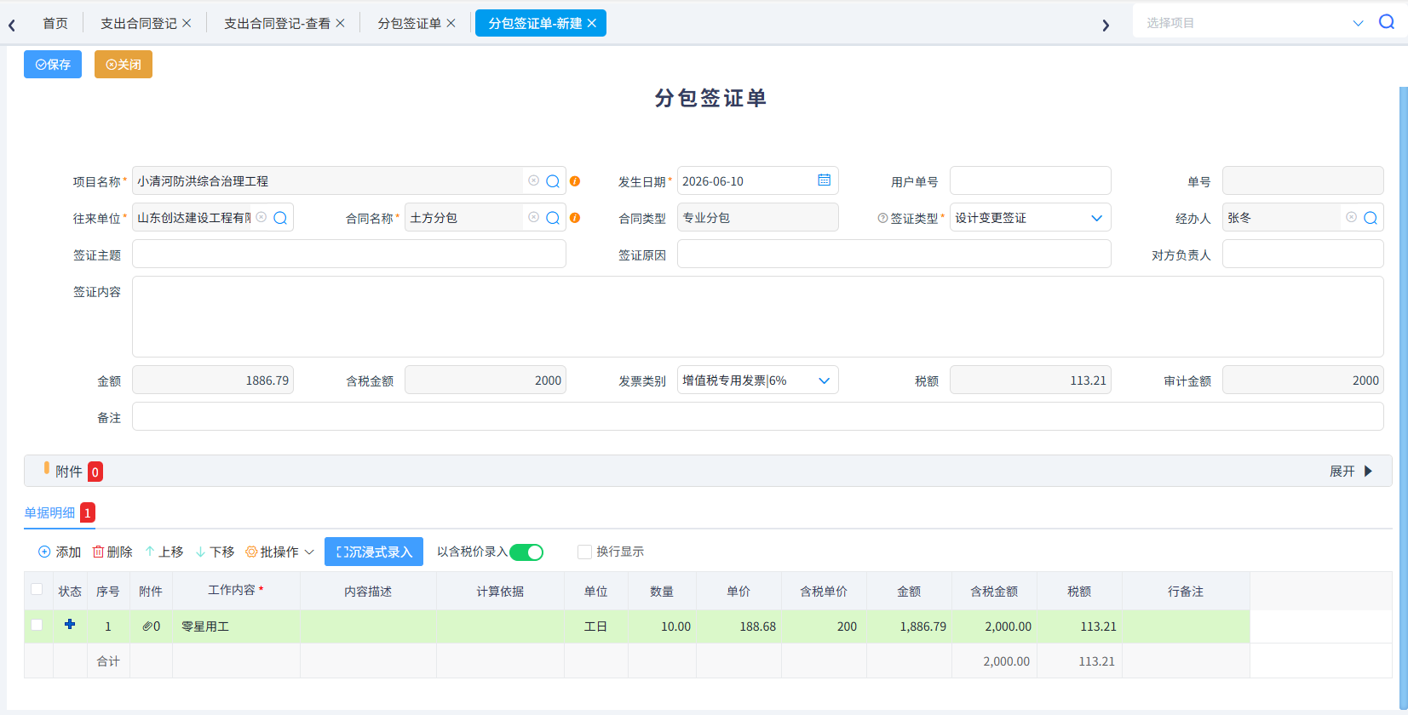Click into the 签证主题 input field

[349, 254]
